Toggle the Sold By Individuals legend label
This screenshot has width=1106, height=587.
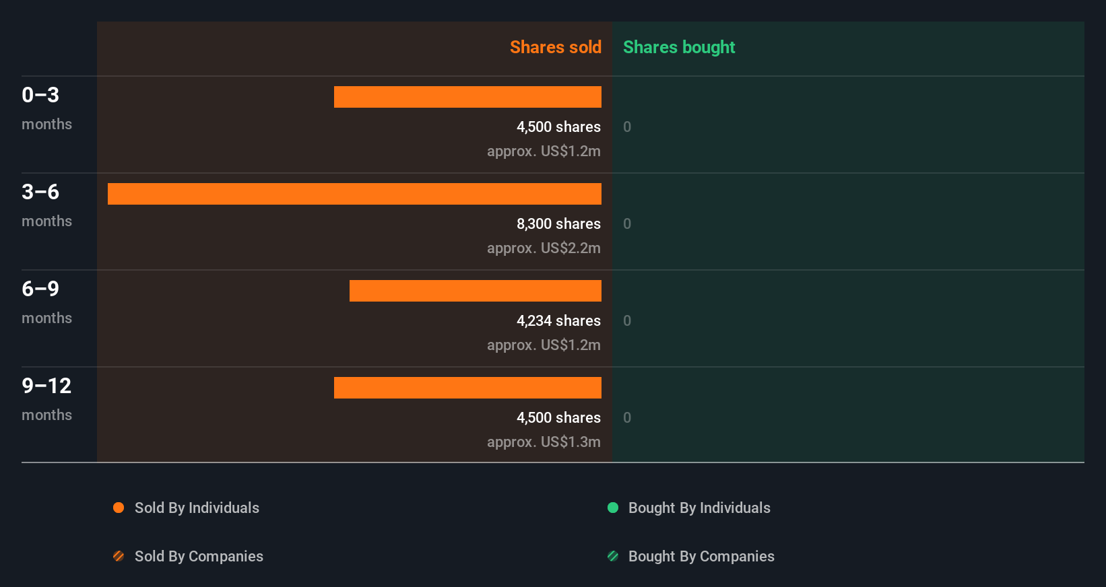197,508
